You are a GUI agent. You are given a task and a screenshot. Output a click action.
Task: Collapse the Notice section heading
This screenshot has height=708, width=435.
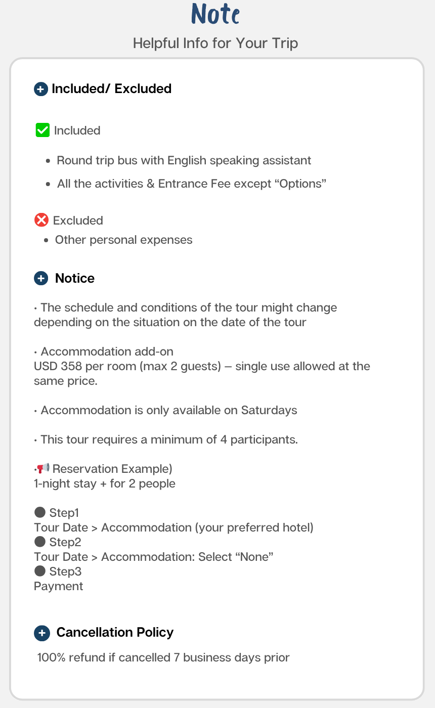(x=75, y=279)
